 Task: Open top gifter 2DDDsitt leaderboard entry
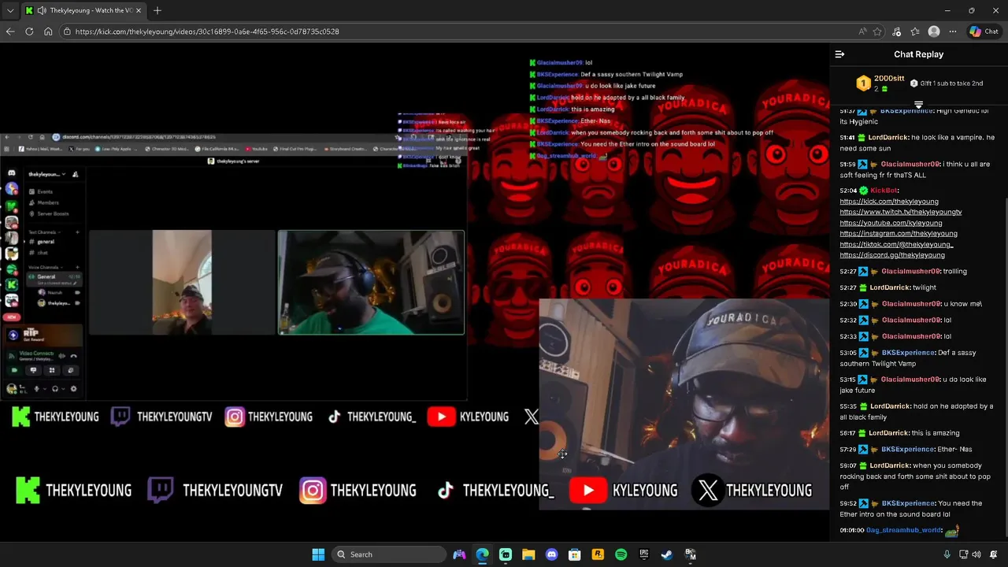(880, 83)
